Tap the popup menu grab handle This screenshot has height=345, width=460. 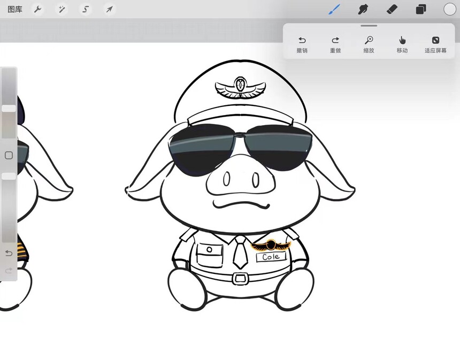point(369,26)
